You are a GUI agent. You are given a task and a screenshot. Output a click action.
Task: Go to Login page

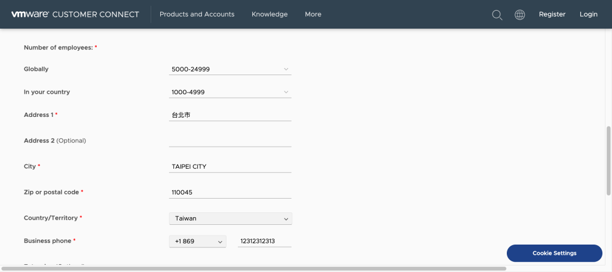pyautogui.click(x=589, y=14)
